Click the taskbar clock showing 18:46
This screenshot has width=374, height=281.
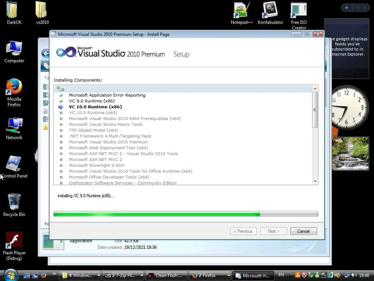point(364,275)
